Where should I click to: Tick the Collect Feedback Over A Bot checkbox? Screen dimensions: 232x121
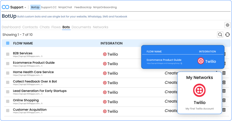(8, 82)
